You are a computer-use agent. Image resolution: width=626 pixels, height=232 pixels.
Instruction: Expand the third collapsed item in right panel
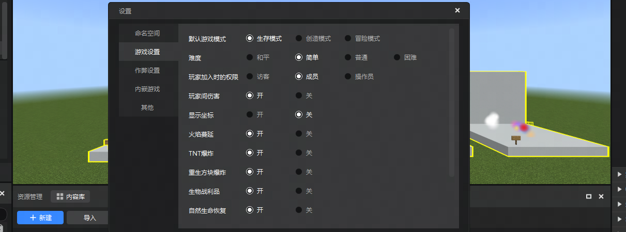click(x=619, y=205)
